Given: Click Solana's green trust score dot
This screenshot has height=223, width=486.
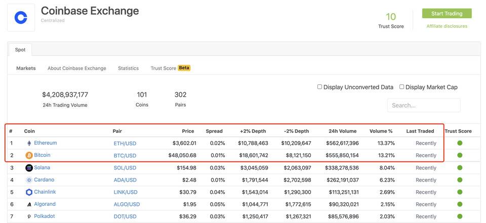Looking at the screenshot, I should pyautogui.click(x=460, y=168).
